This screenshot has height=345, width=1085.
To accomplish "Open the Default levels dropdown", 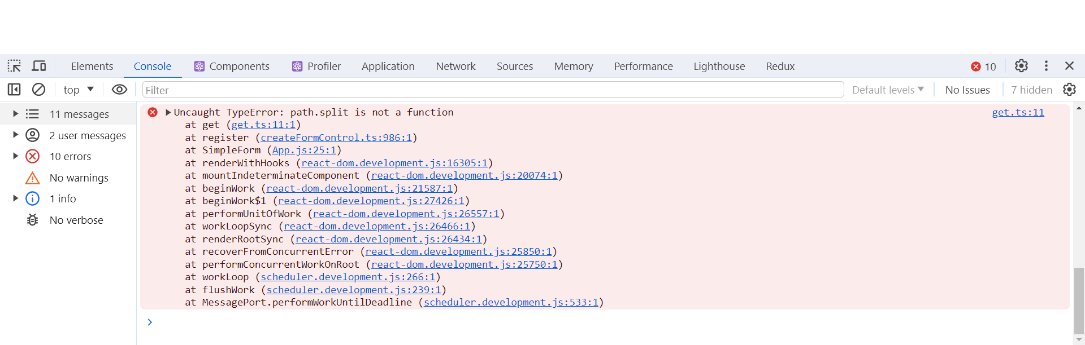I will pos(888,90).
